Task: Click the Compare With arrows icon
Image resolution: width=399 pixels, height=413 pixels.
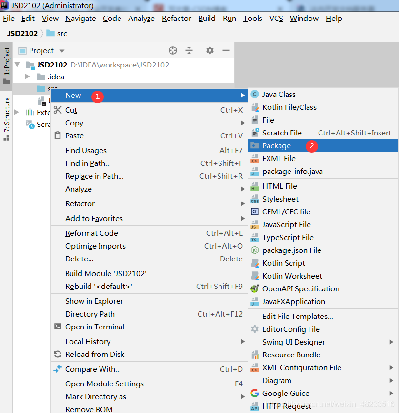Action: pos(58,369)
